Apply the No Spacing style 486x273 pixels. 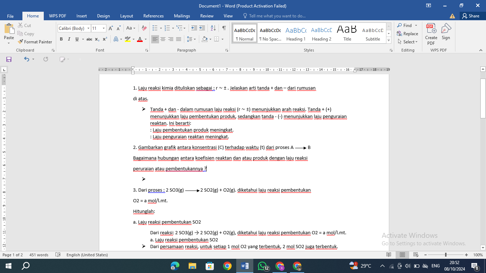point(270,34)
